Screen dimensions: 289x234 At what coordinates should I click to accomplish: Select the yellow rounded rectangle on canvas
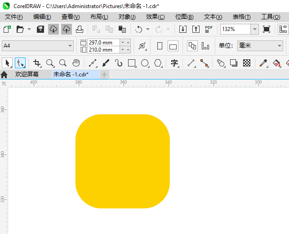pyautogui.click(x=123, y=161)
